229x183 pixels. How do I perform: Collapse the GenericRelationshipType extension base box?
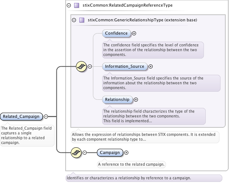pos(74,20)
